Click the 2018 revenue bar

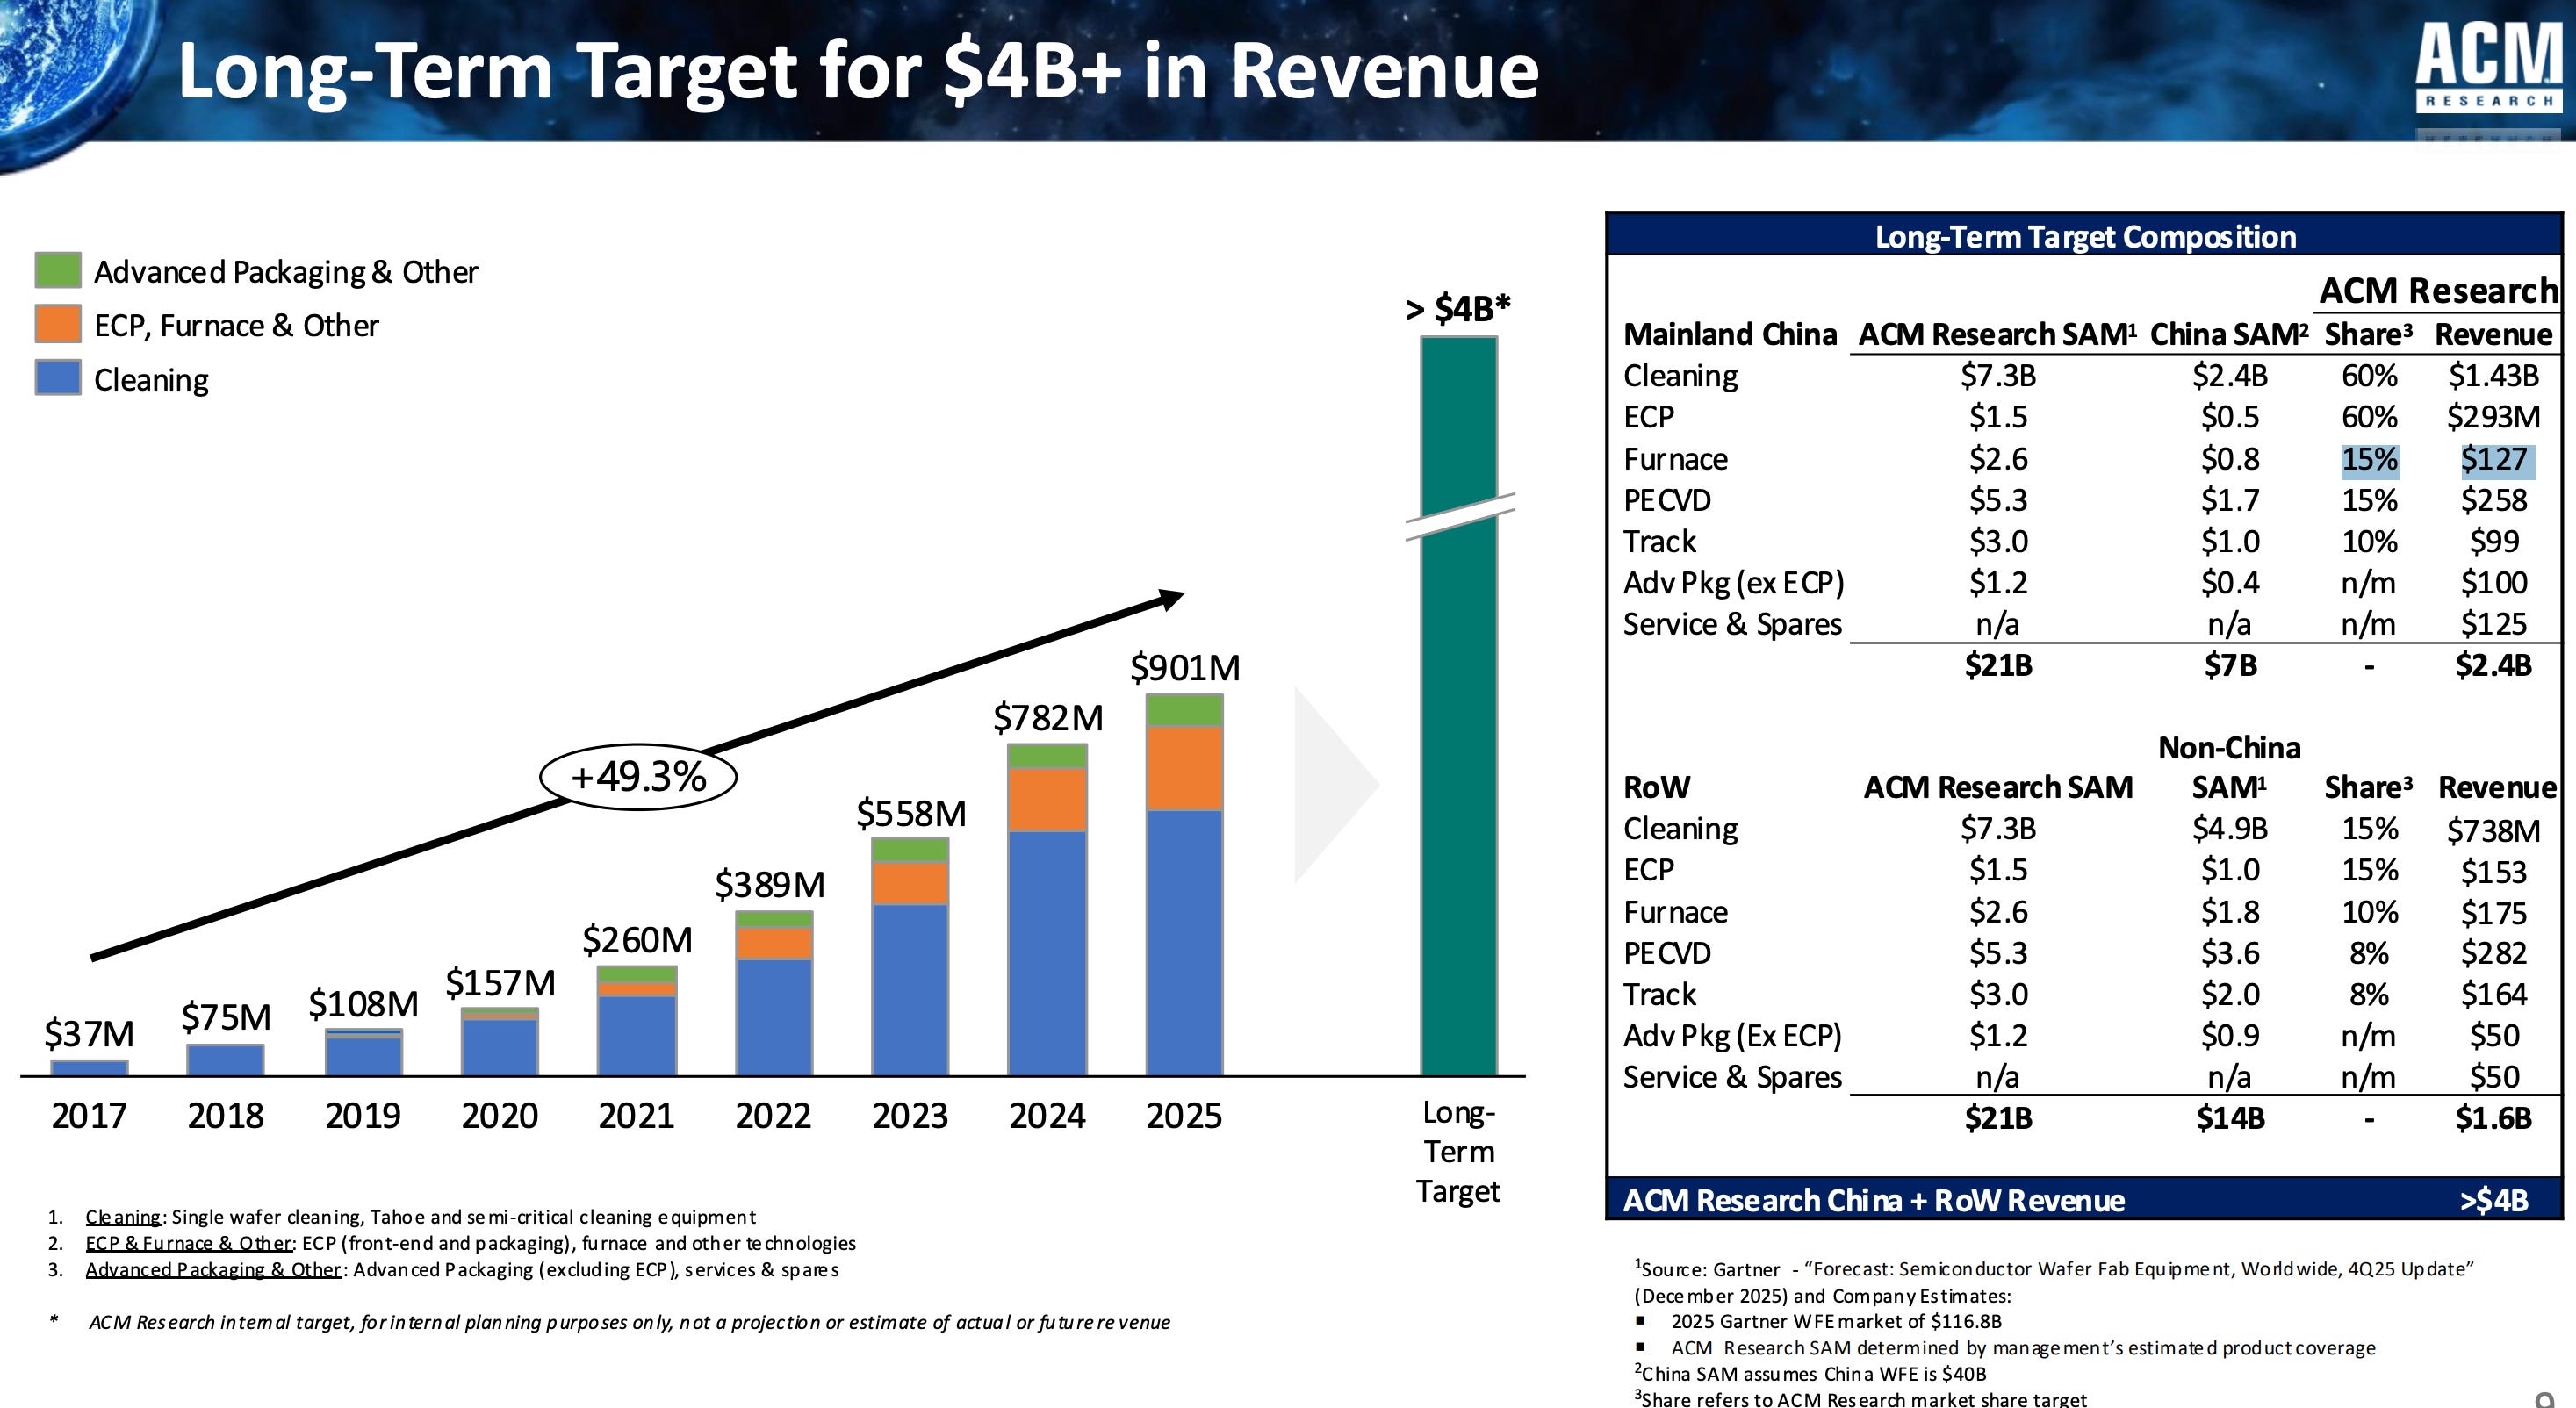click(x=225, y=1060)
